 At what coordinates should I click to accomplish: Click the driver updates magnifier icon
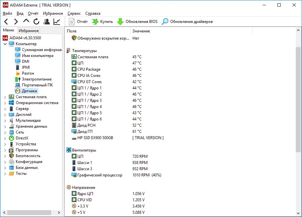click(x=165, y=22)
